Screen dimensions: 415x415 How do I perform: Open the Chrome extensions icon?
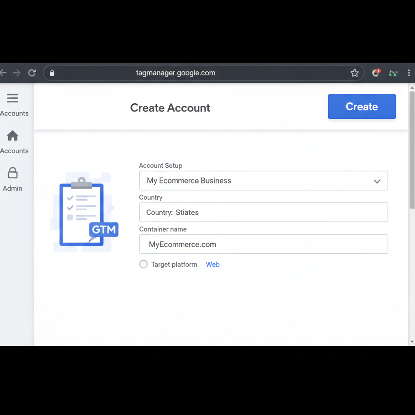tap(393, 73)
